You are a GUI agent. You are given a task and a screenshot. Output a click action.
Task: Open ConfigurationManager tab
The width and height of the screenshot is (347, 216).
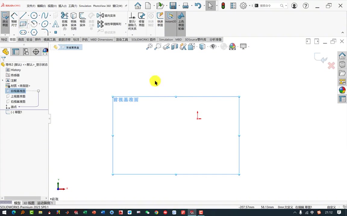point(26,52)
